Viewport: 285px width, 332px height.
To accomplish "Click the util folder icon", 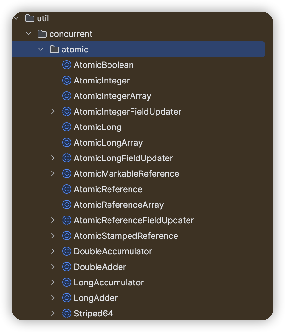I will (30, 18).
